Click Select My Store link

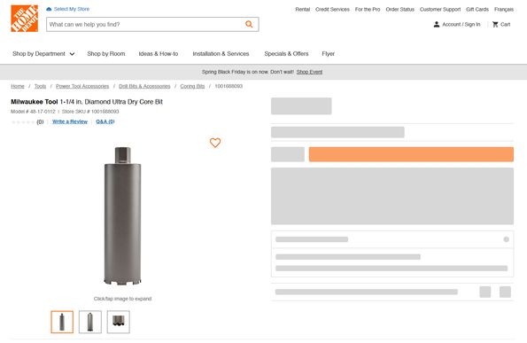[x=72, y=9]
